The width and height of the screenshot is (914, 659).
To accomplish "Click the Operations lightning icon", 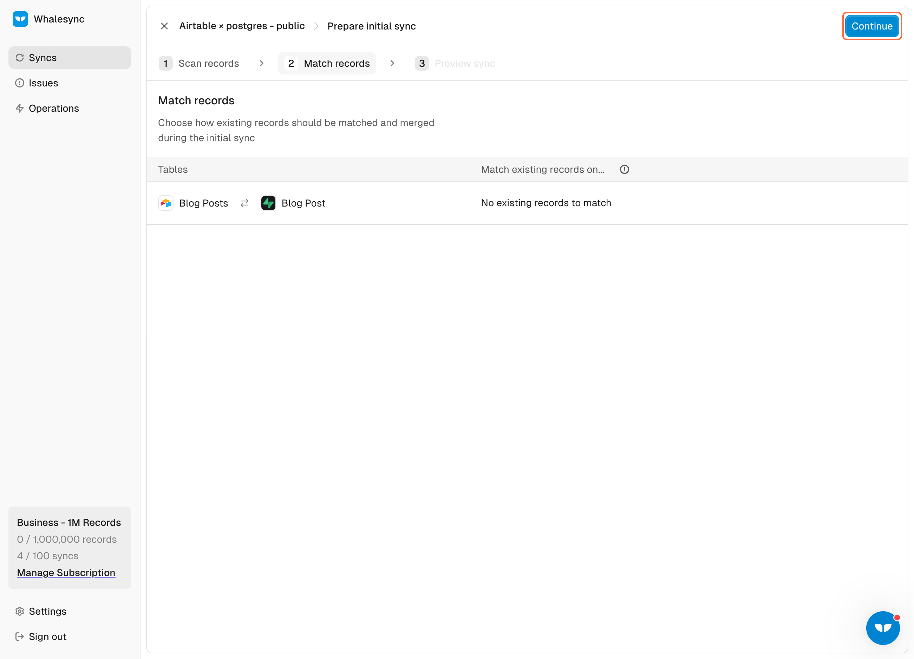I will click(20, 109).
